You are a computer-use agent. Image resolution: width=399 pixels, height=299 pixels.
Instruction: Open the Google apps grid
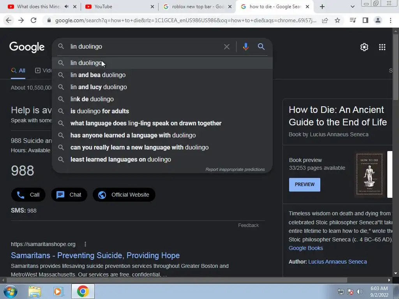pyautogui.click(x=382, y=47)
